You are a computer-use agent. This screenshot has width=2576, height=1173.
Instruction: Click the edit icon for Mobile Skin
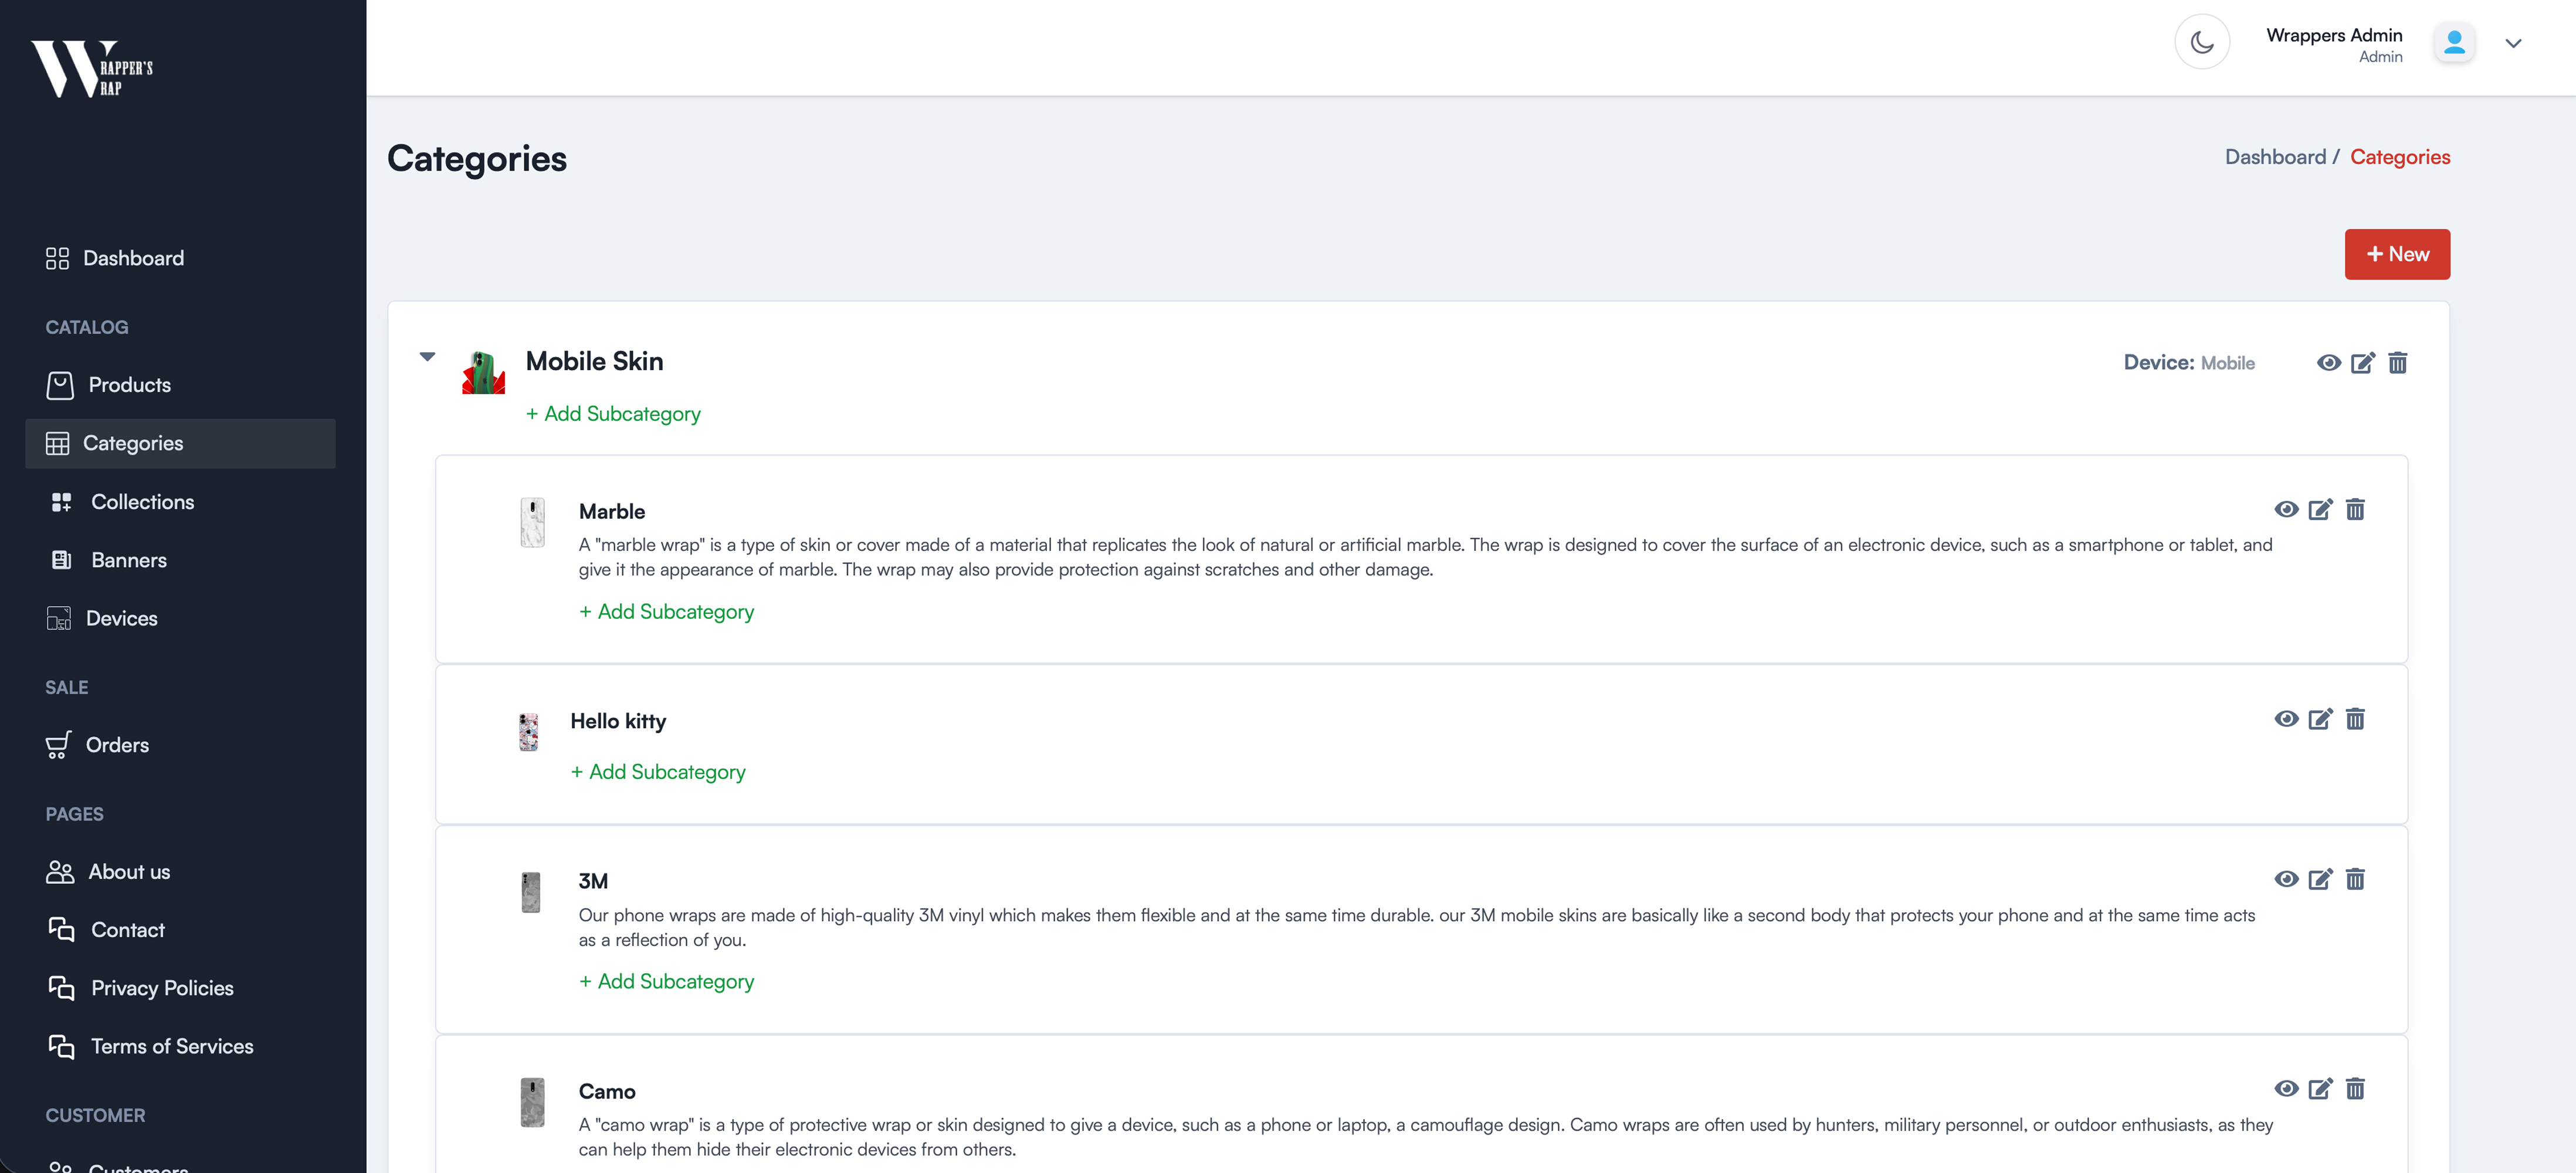point(2362,363)
